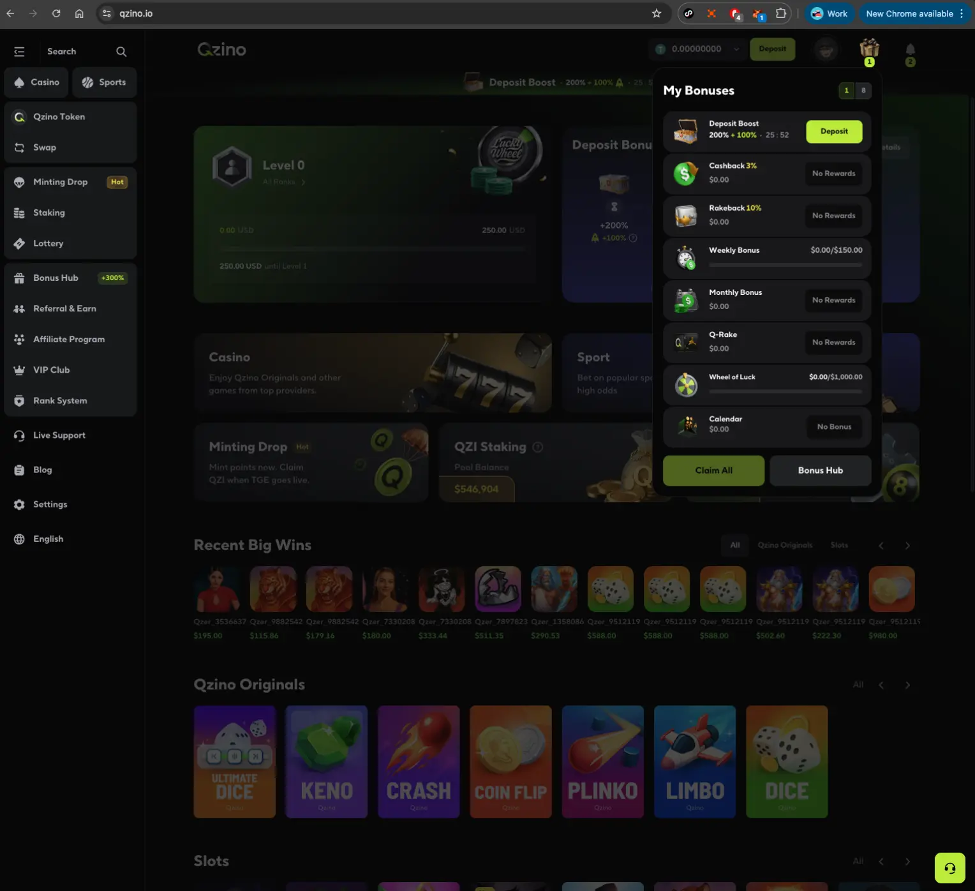Open VIP Club in the sidebar

70,370
